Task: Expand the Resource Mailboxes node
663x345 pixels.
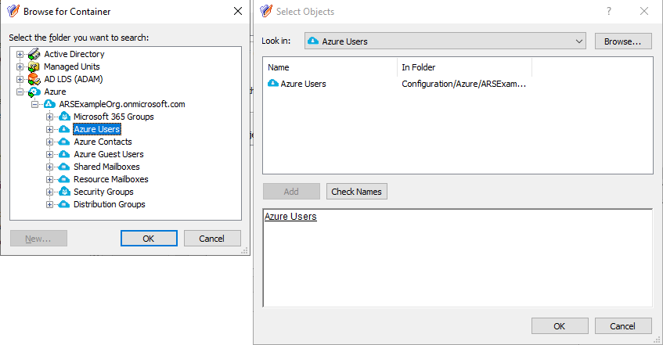Action: (x=49, y=179)
